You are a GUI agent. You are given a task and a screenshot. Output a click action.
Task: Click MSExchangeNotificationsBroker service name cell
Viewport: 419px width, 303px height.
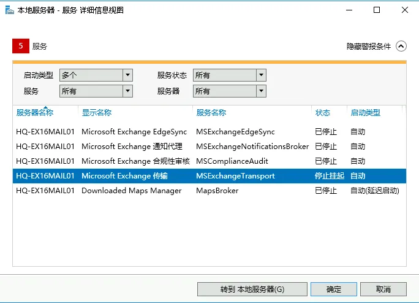(252, 147)
